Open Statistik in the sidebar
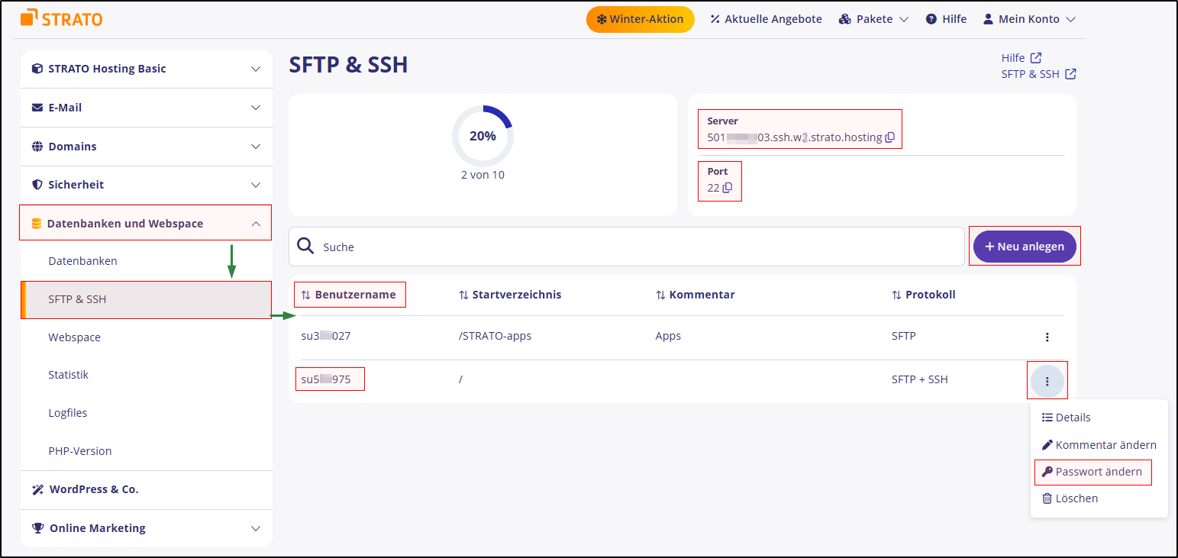Viewport: 1178px width, 558px height. 68,375
